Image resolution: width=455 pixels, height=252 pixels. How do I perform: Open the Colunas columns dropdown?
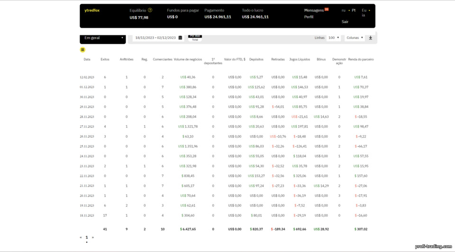(x=355, y=38)
